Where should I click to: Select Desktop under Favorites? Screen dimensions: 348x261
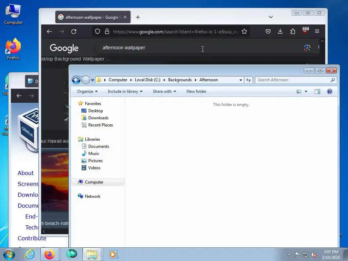pyautogui.click(x=95, y=111)
